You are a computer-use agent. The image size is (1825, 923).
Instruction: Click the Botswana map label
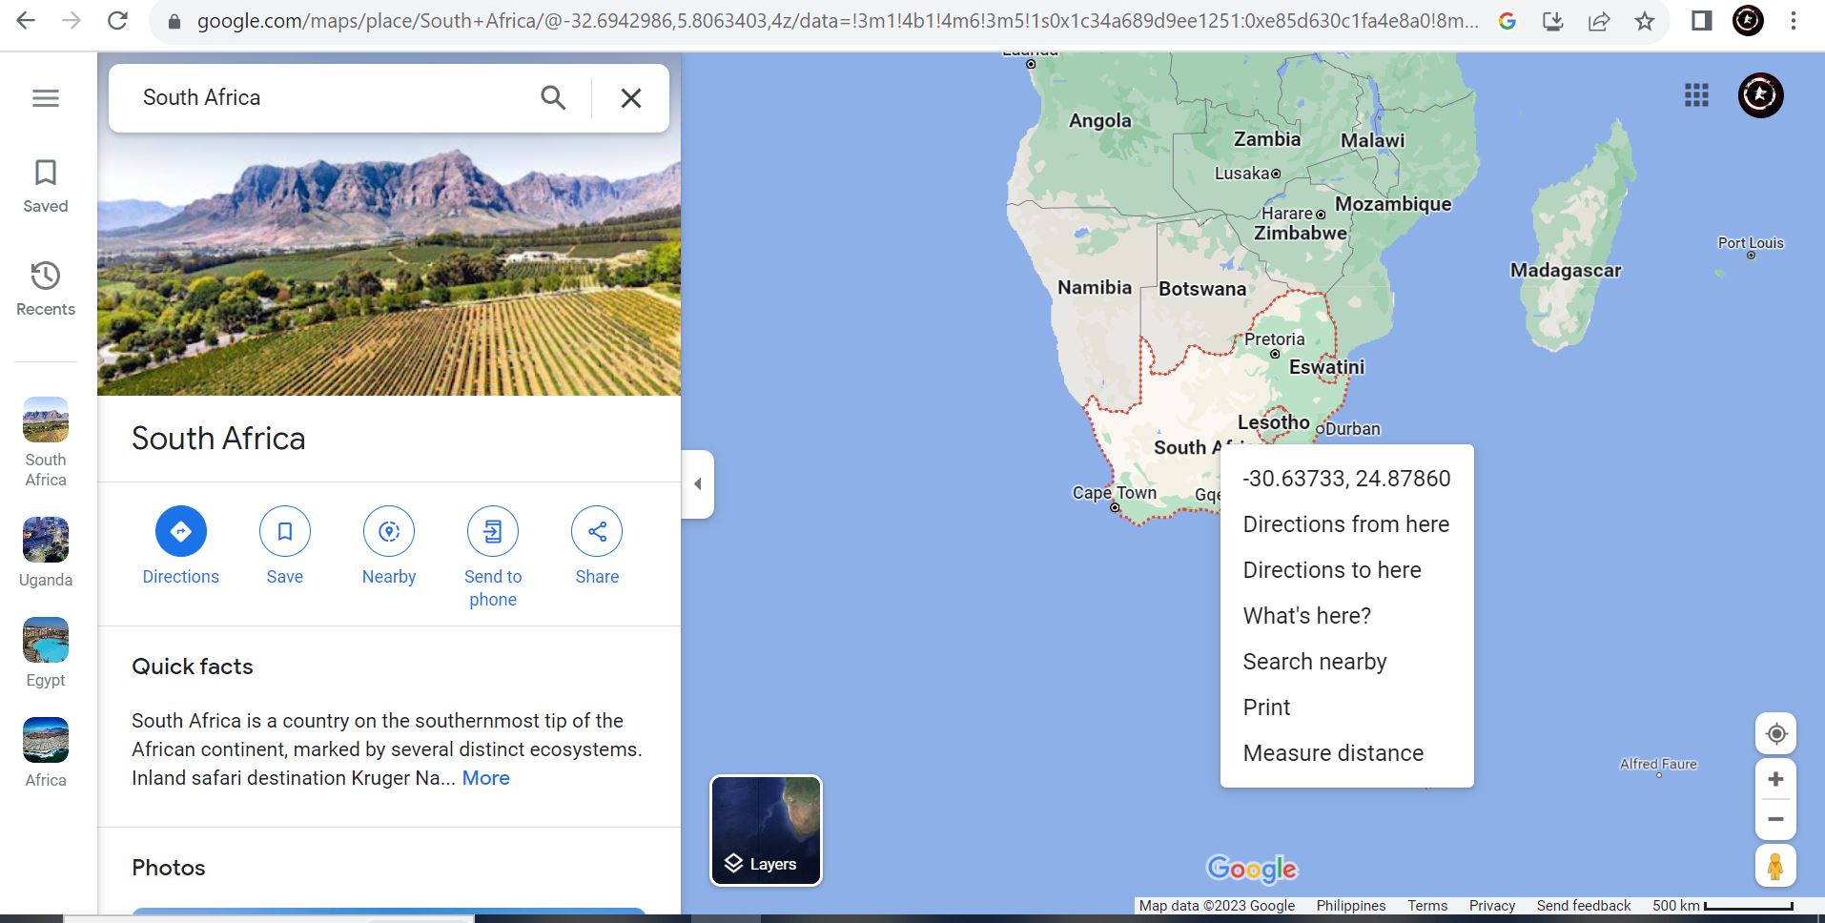(x=1202, y=289)
